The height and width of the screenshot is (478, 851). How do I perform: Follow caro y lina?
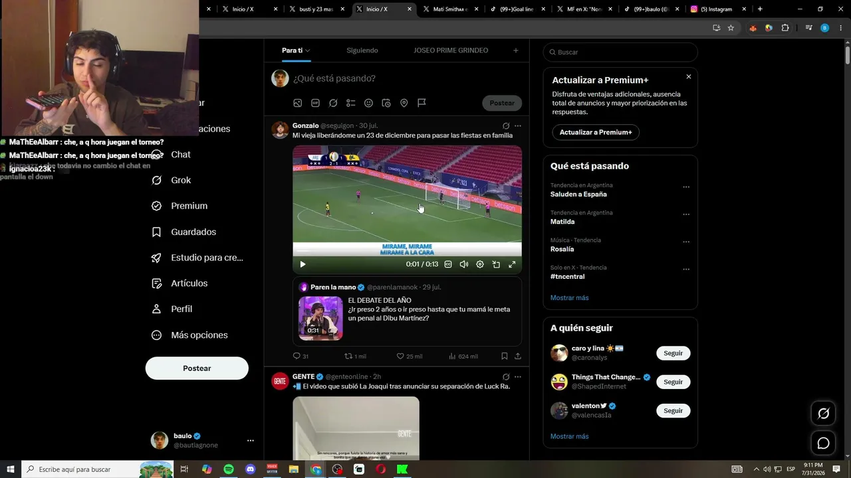point(673,353)
